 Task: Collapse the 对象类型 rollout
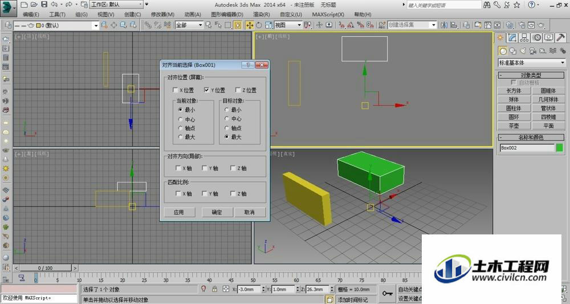click(531, 75)
